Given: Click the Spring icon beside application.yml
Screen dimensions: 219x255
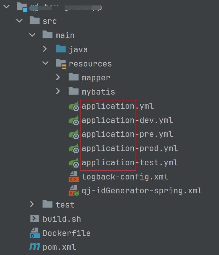Looking at the screenshot, I should pos(74,106).
